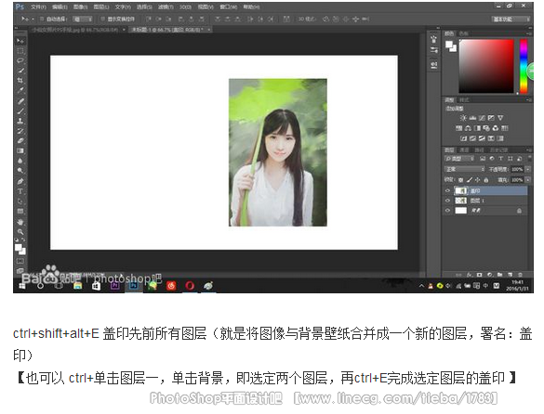Screen dimensions: 544x414
Task: Open the 不透明度 opacity dropdown arrow
Action: [x=528, y=170]
